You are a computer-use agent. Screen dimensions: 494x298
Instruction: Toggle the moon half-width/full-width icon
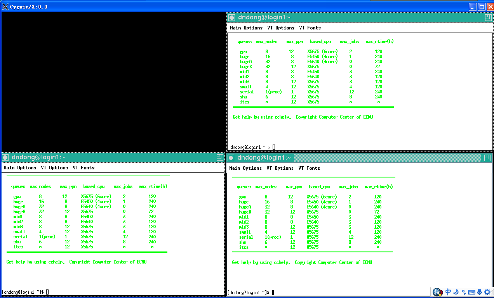pyautogui.click(x=456, y=292)
